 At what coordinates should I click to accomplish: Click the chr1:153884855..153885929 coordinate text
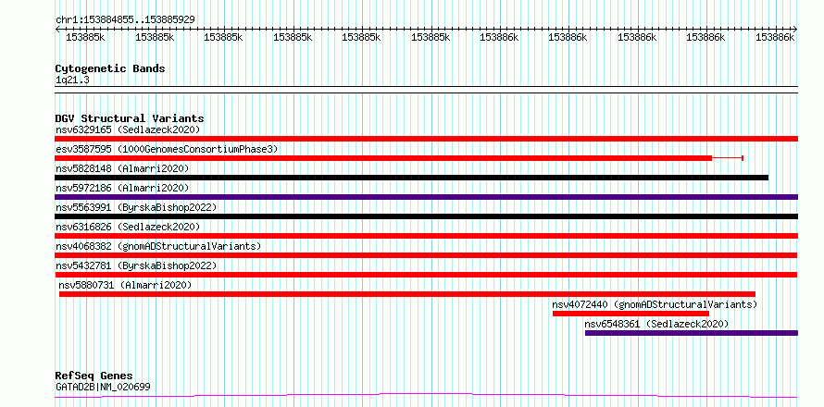125,19
